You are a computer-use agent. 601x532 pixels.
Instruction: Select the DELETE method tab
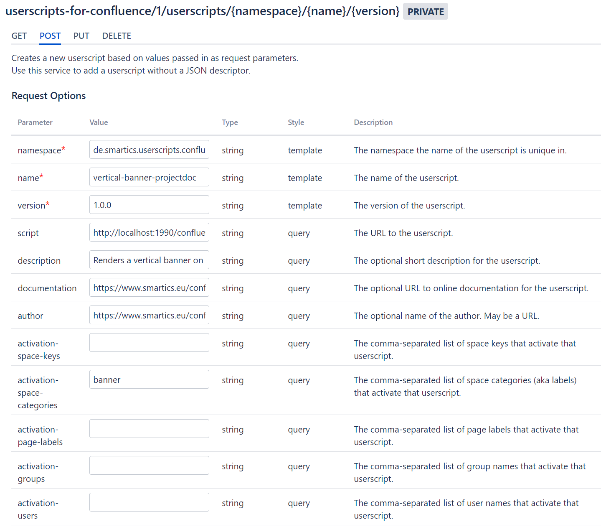pyautogui.click(x=116, y=36)
